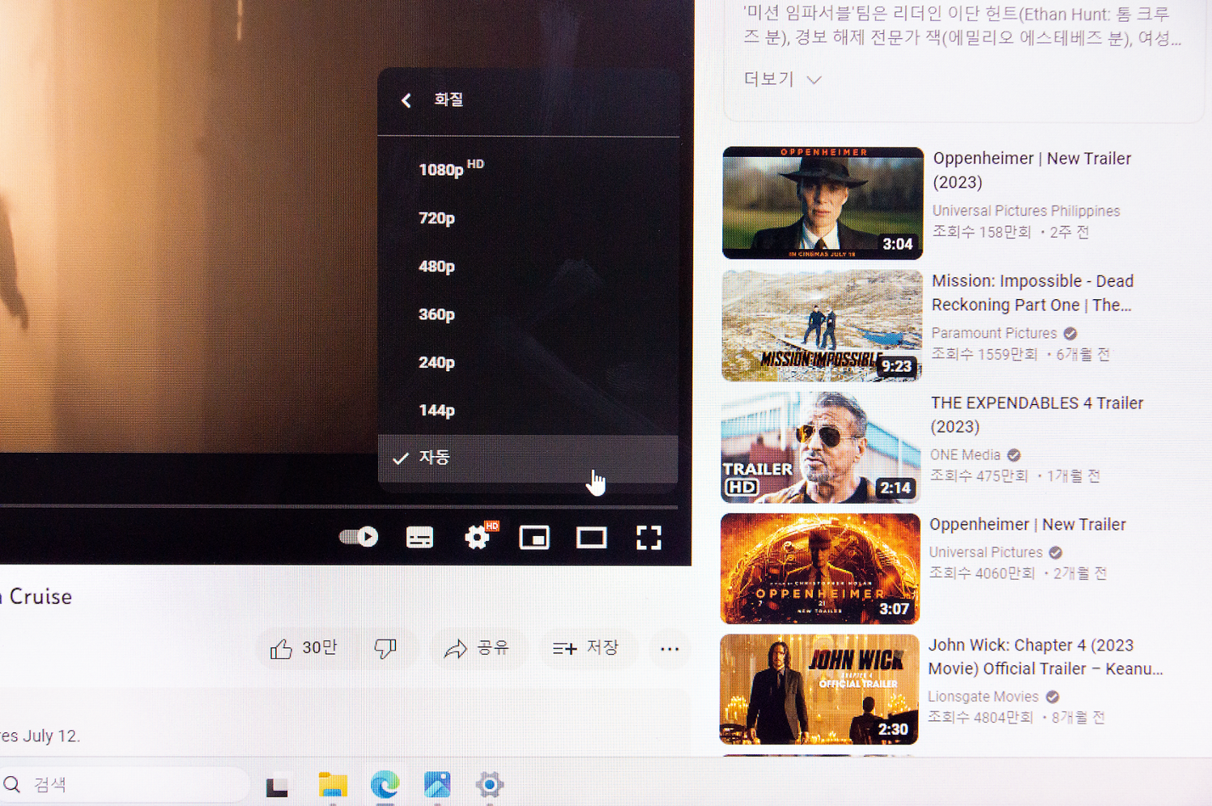The image size is (1212, 806).
Task: Click the video progress bar
Action: click(339, 507)
